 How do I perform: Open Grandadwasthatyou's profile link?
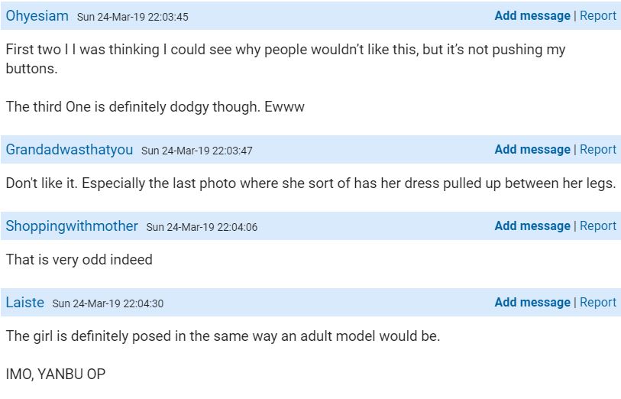coord(70,150)
